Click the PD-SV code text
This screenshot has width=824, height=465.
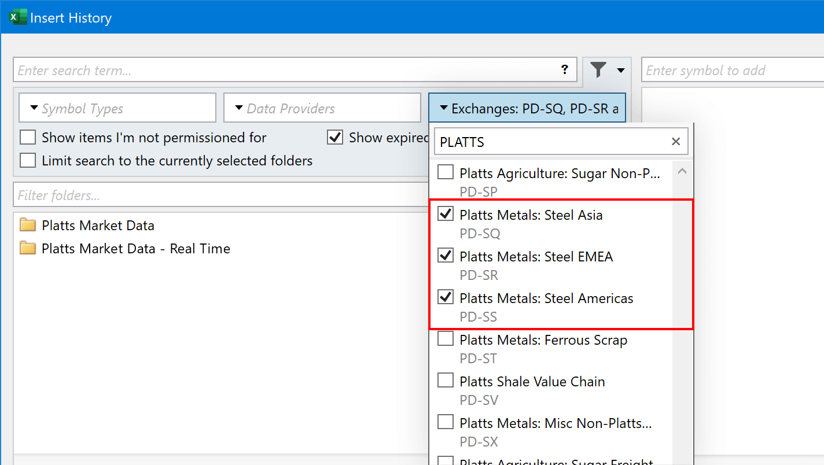click(479, 400)
